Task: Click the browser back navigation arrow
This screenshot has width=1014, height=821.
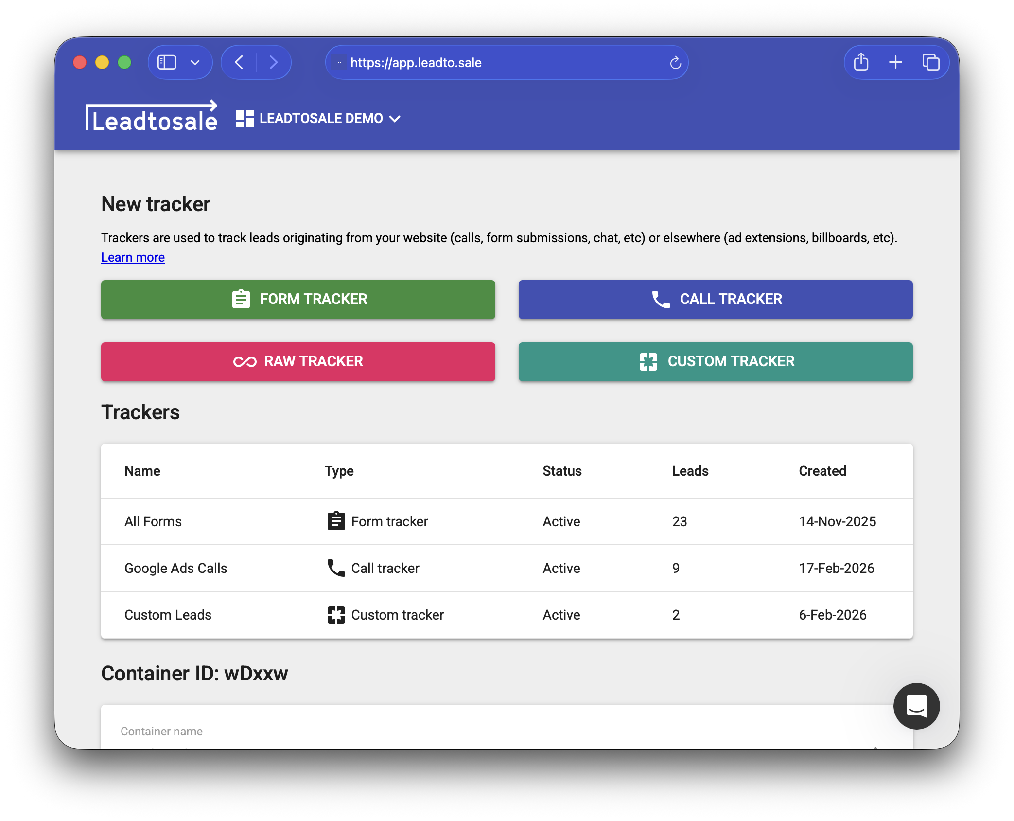Action: coord(239,62)
